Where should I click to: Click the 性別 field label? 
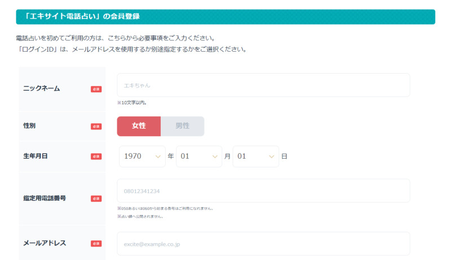click(x=29, y=125)
